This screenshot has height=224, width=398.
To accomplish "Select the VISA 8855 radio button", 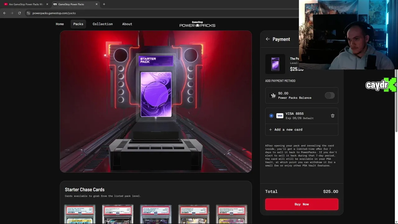I will click(x=271, y=116).
